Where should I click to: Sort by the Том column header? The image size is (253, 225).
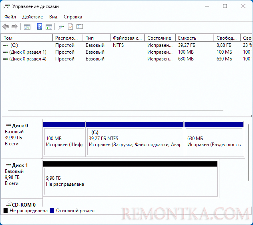[27, 38]
